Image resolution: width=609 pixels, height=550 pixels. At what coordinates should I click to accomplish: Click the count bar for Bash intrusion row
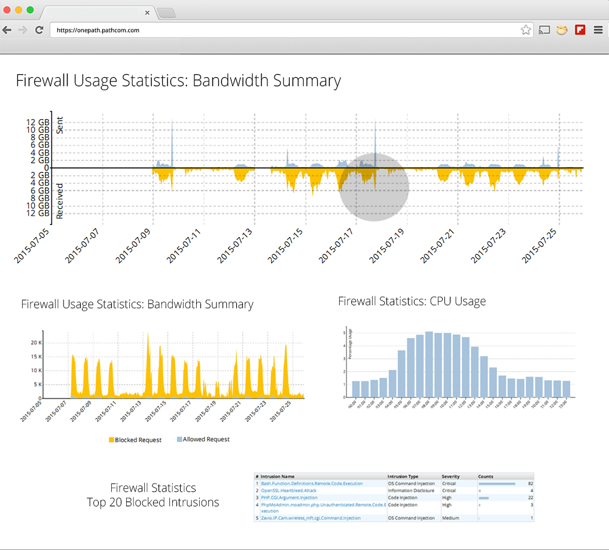(497, 484)
